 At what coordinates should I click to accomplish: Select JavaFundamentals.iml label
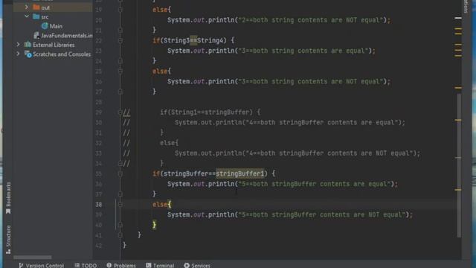point(66,36)
